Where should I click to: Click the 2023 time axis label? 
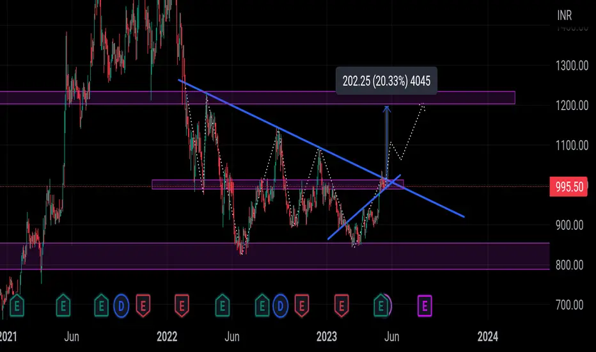tap(327, 337)
